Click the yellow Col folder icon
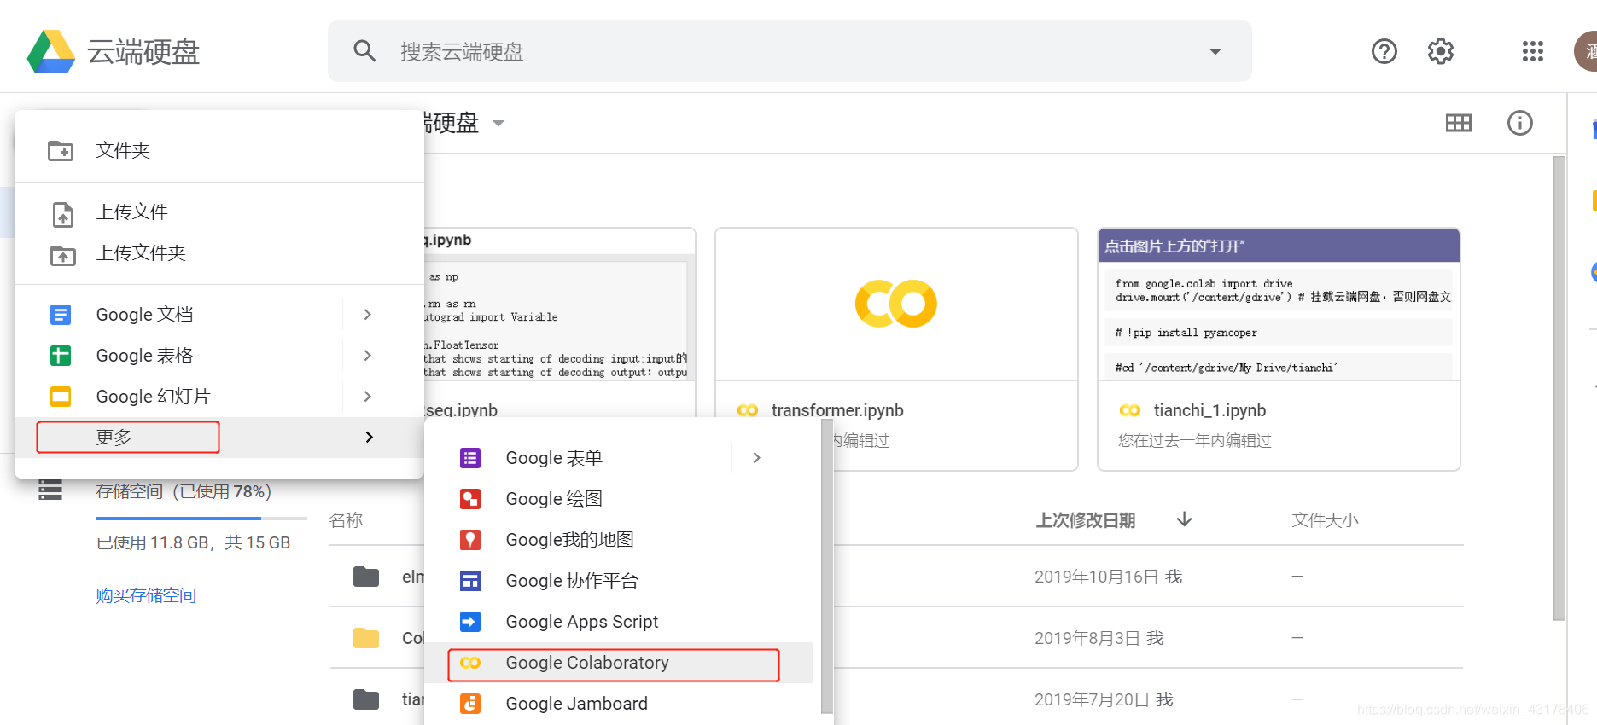Image resolution: width=1597 pixels, height=725 pixels. click(x=366, y=638)
